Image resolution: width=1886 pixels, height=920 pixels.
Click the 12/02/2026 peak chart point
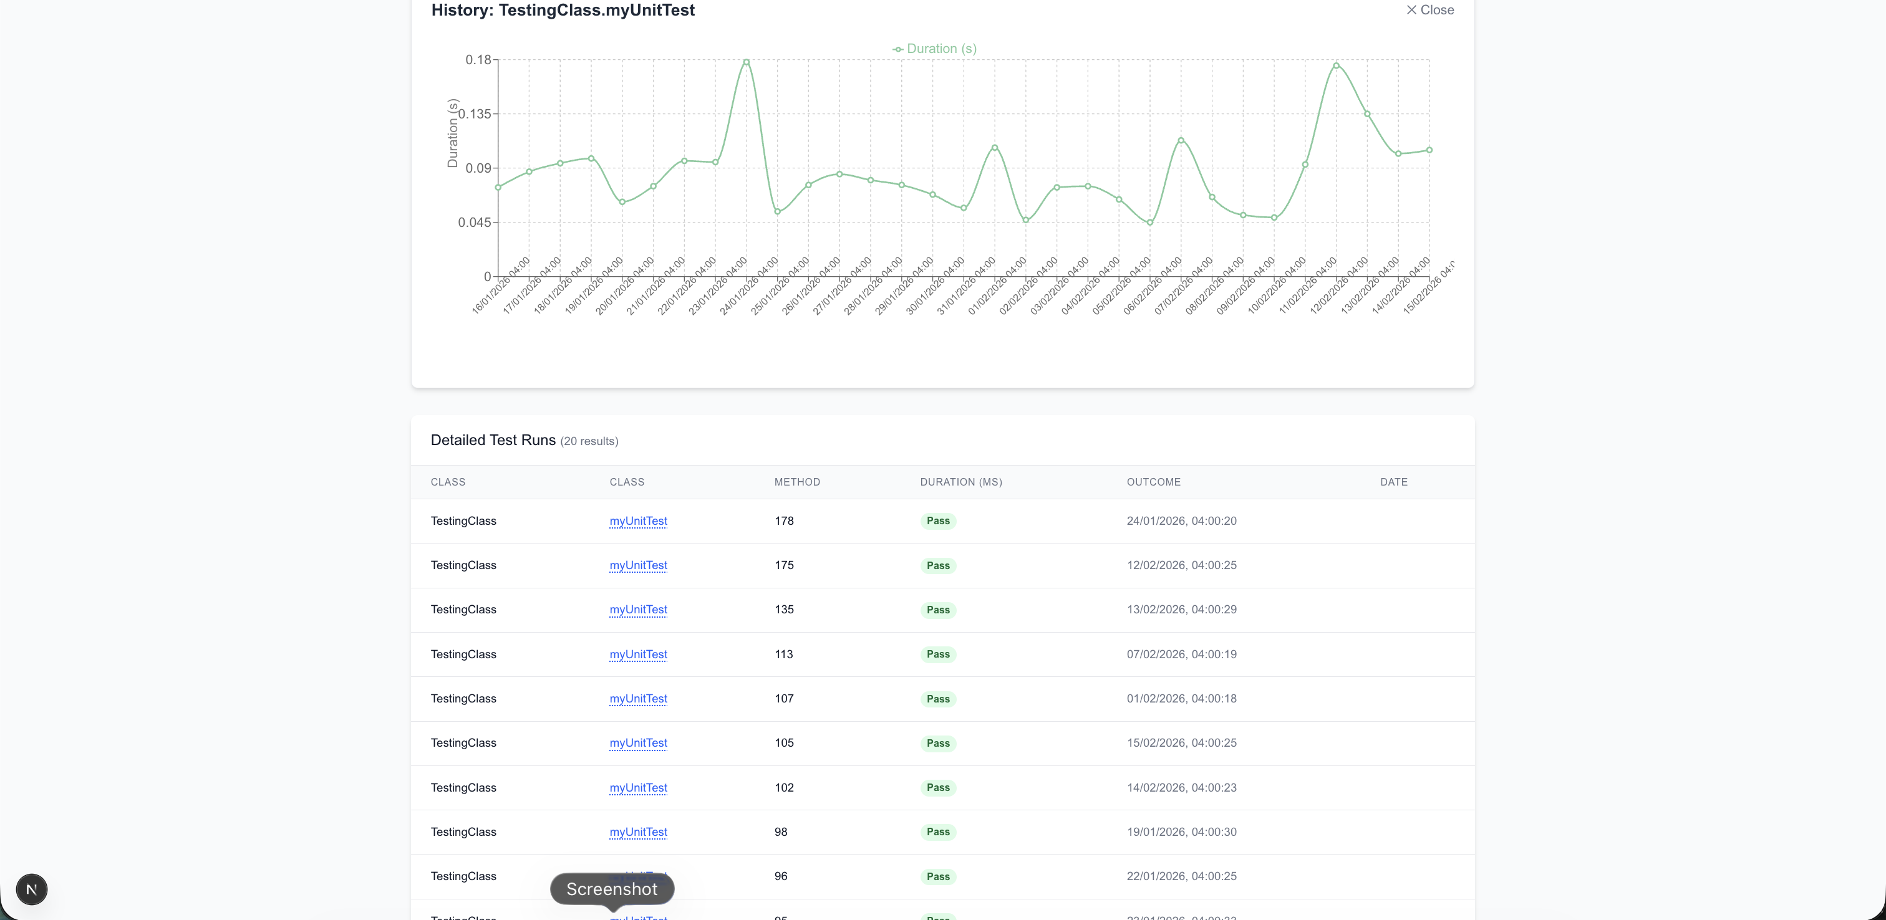coord(1336,66)
